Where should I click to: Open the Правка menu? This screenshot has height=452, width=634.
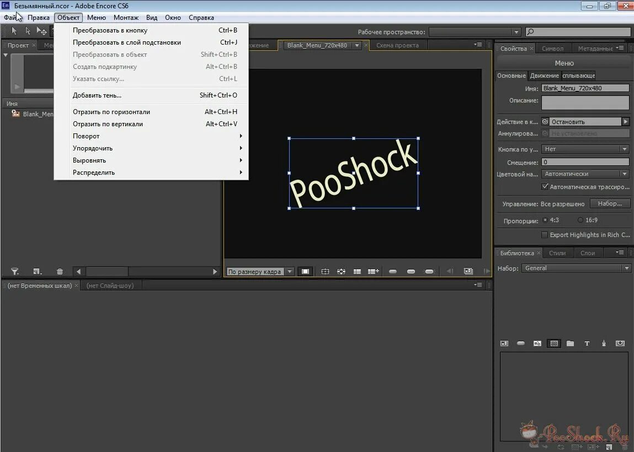click(x=39, y=18)
